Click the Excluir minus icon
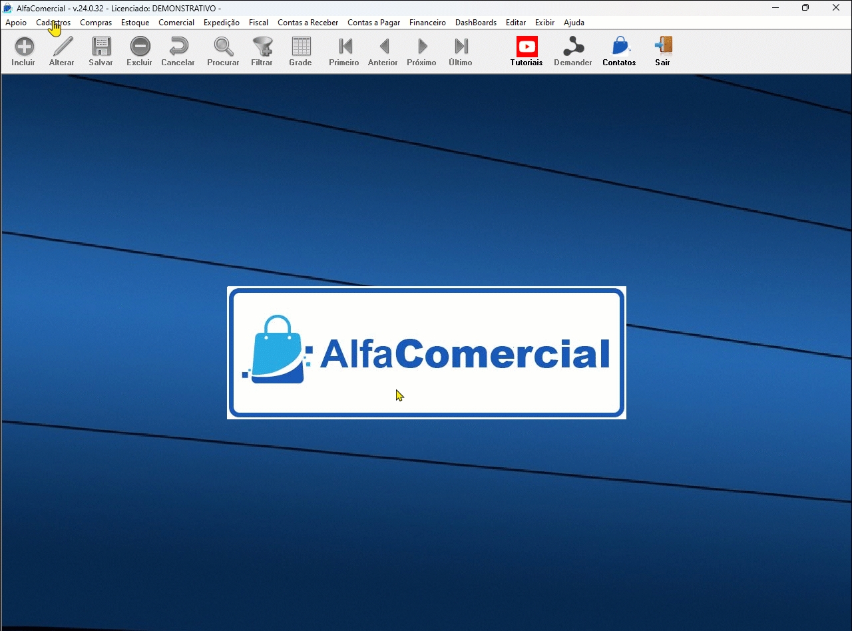This screenshot has width=852, height=631. [x=140, y=47]
